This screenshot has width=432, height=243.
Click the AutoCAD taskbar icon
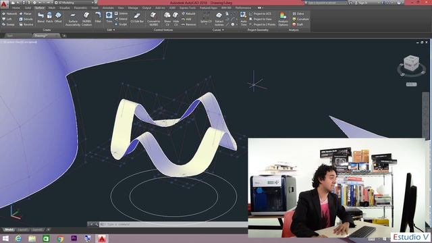tap(102, 238)
